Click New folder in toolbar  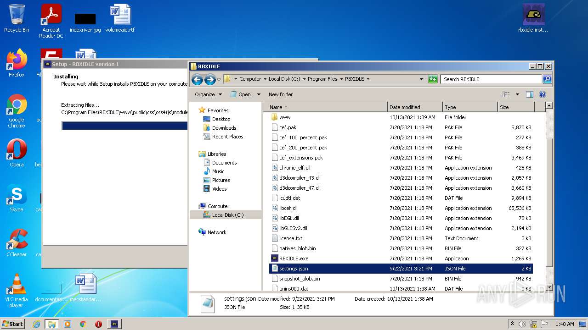280,94
